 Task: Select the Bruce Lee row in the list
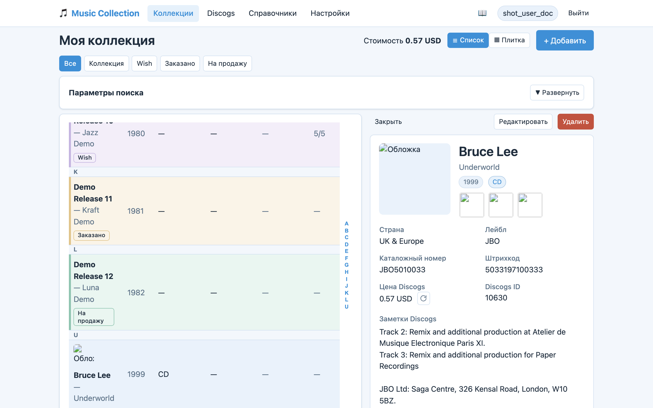pos(204,374)
